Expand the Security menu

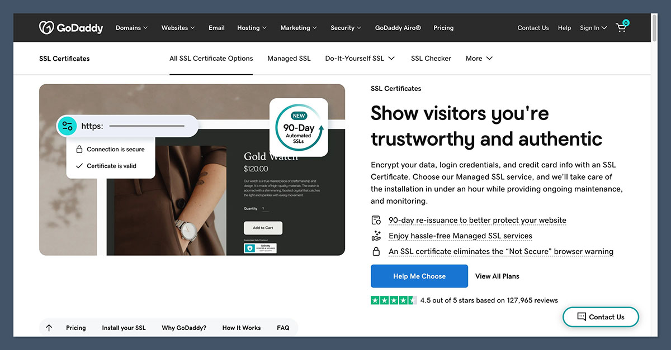(346, 27)
